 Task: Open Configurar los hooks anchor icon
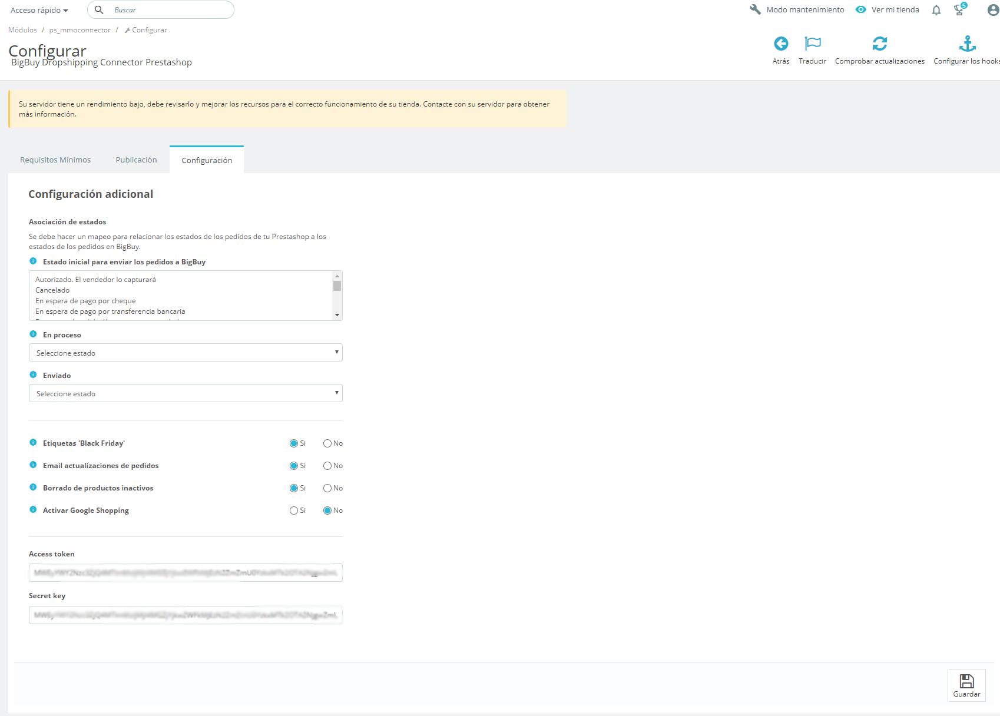(x=967, y=44)
